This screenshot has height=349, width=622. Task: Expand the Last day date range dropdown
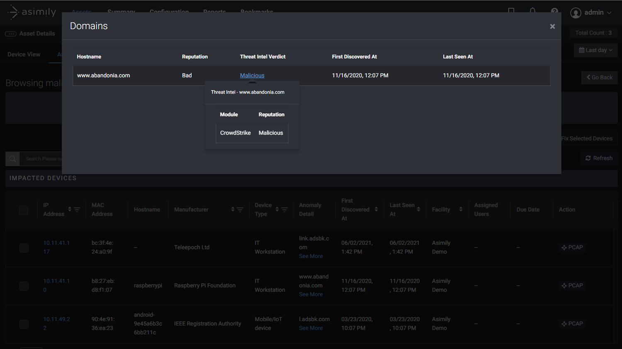pyautogui.click(x=595, y=50)
